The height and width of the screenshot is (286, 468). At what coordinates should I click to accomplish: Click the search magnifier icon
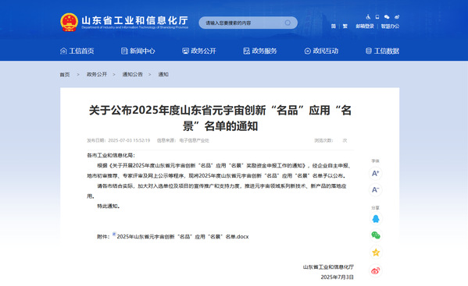click(288, 23)
